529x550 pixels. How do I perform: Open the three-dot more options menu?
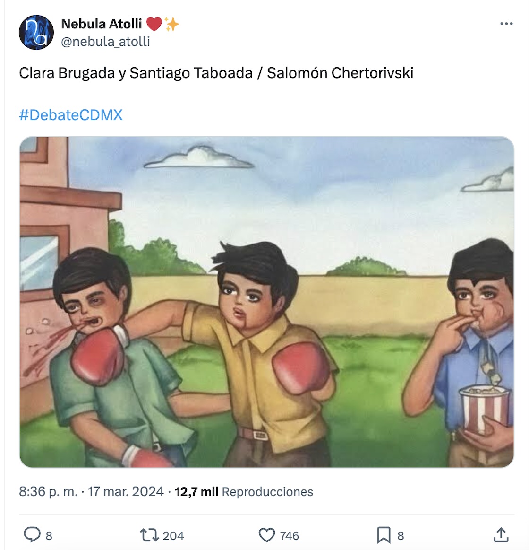pyautogui.click(x=506, y=24)
